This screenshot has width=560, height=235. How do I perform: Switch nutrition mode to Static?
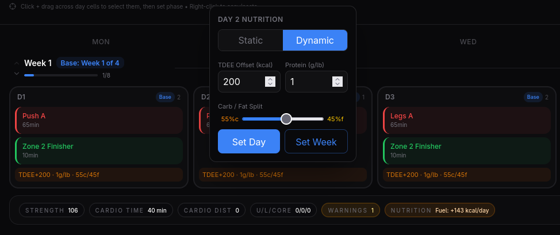click(250, 40)
